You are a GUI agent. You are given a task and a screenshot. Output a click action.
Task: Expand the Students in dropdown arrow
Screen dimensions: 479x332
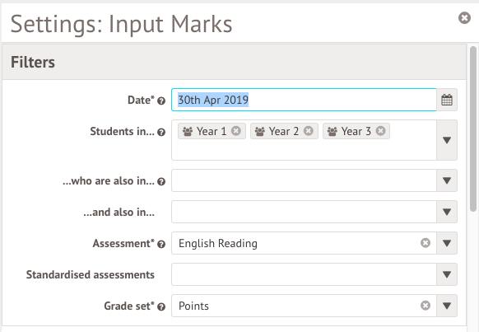pyautogui.click(x=447, y=140)
